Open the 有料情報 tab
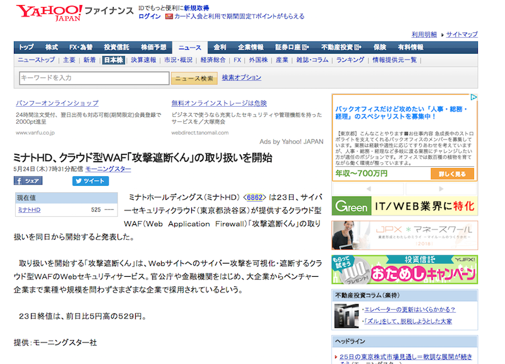 tap(411, 47)
